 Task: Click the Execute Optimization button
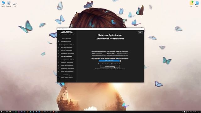point(110,66)
